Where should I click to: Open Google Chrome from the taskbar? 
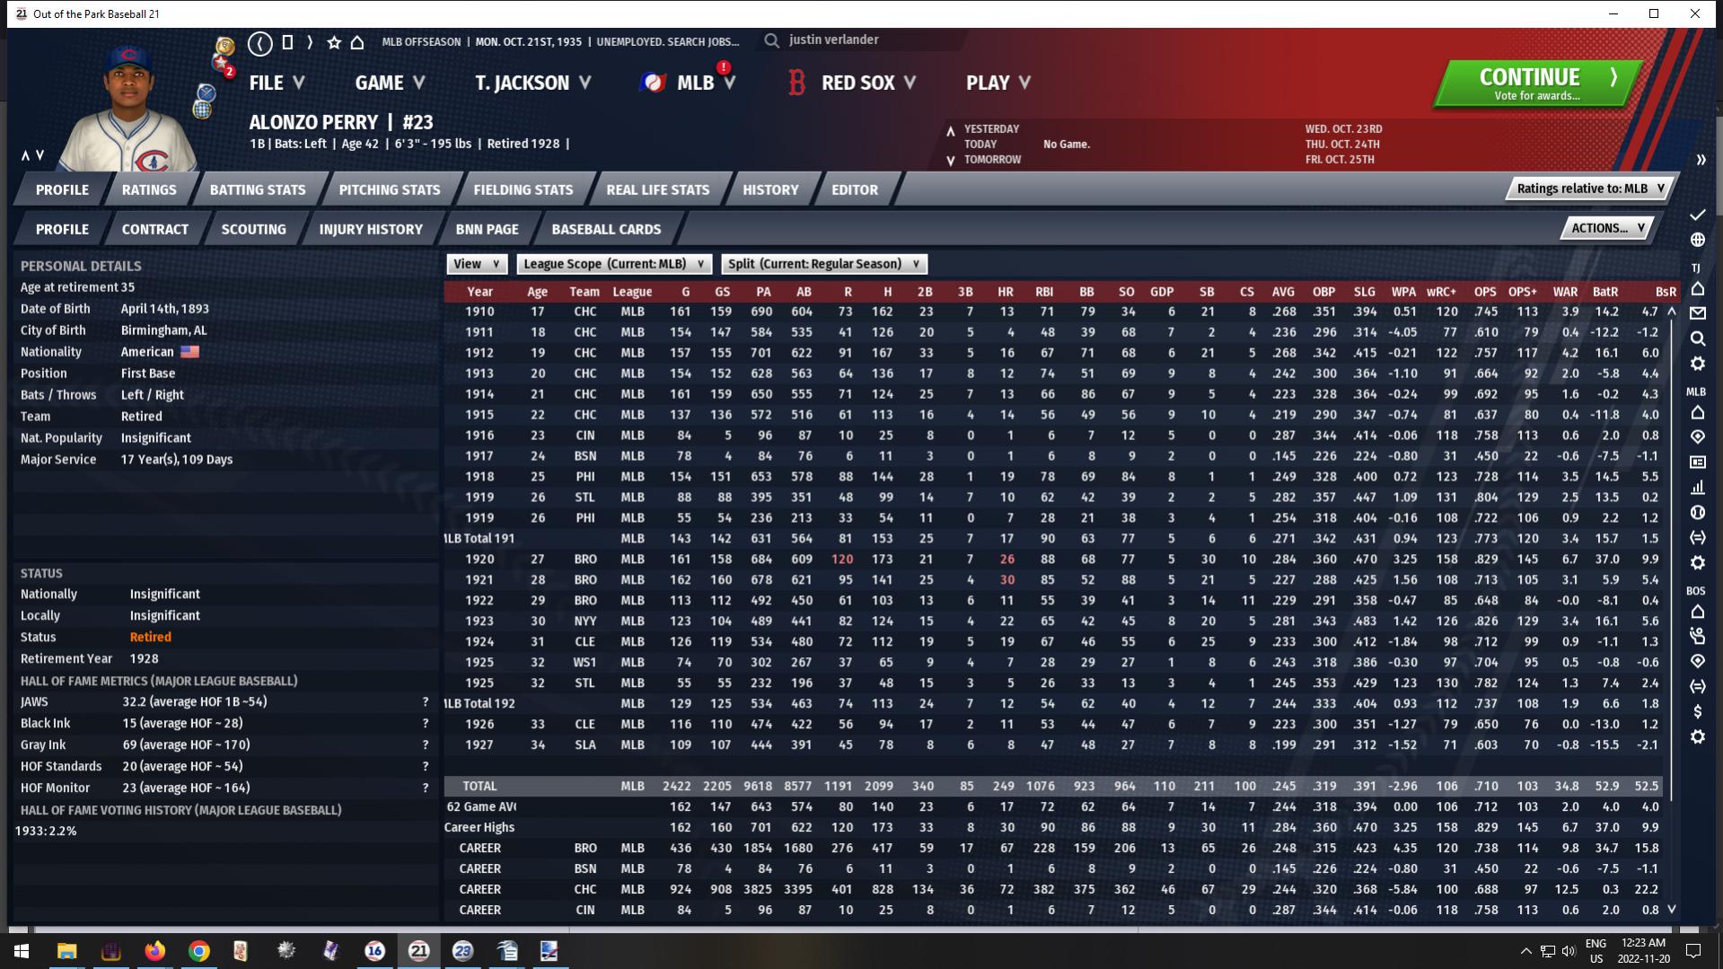point(198,950)
